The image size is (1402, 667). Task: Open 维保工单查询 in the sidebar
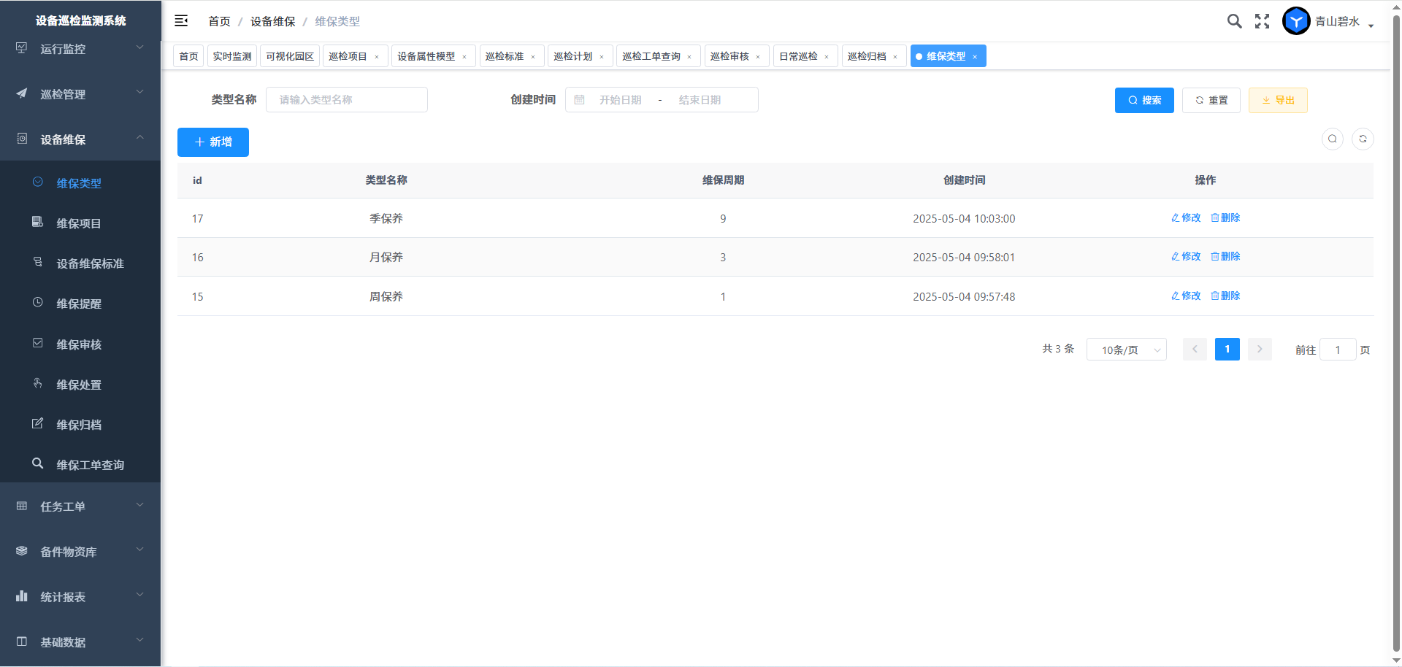[x=90, y=465]
